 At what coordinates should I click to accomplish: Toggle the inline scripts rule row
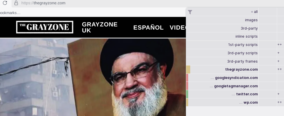tap(222, 36)
